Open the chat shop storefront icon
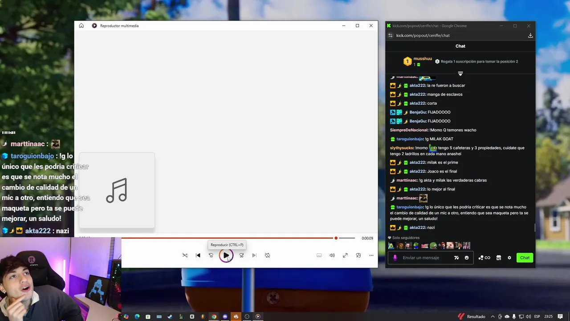The height and width of the screenshot is (321, 570). 499,258
